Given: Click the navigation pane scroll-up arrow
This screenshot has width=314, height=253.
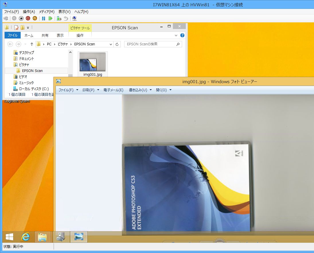Looking at the screenshot, I should (70, 52).
